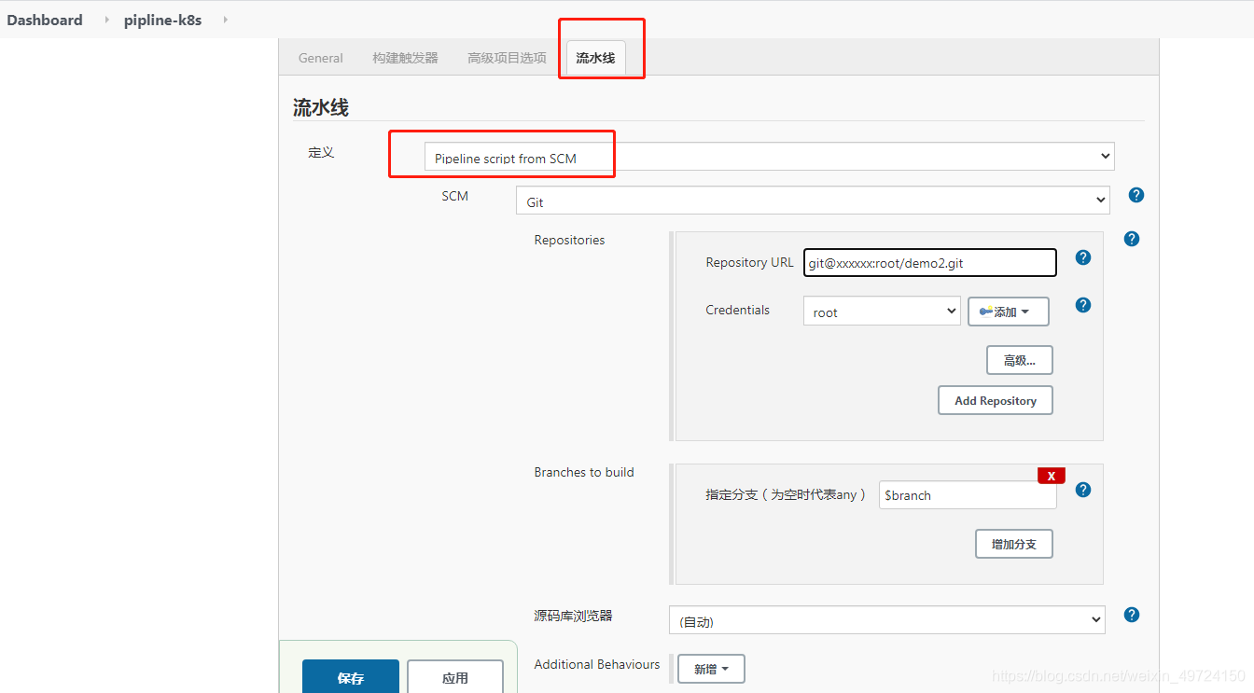Focus the $branch specifier input field
1254x693 pixels.
click(x=968, y=495)
